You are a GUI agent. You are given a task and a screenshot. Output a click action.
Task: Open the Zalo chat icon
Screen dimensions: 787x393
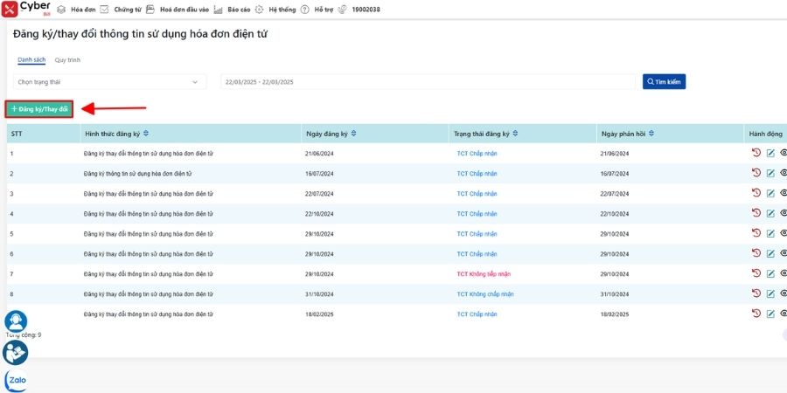click(x=16, y=380)
